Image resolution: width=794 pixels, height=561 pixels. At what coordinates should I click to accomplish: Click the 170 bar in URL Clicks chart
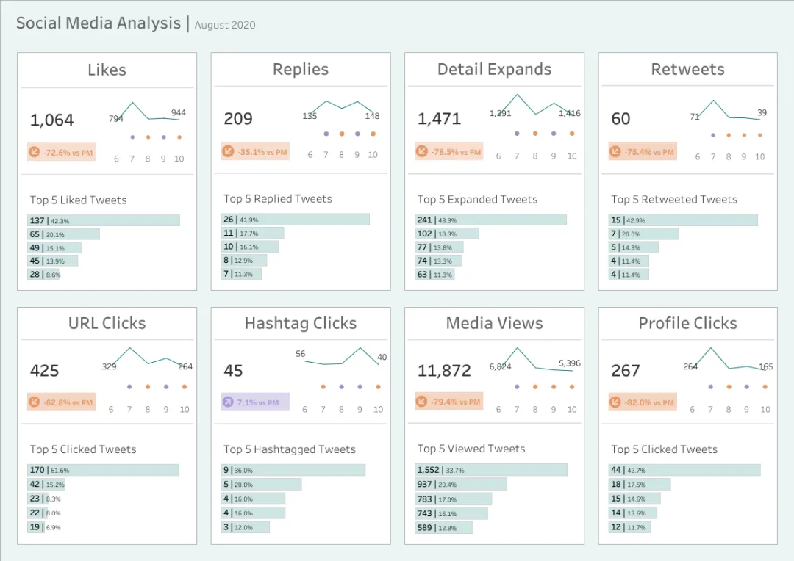(104, 470)
